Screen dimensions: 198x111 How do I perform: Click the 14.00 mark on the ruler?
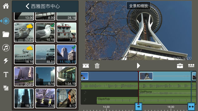tap(106, 107)
